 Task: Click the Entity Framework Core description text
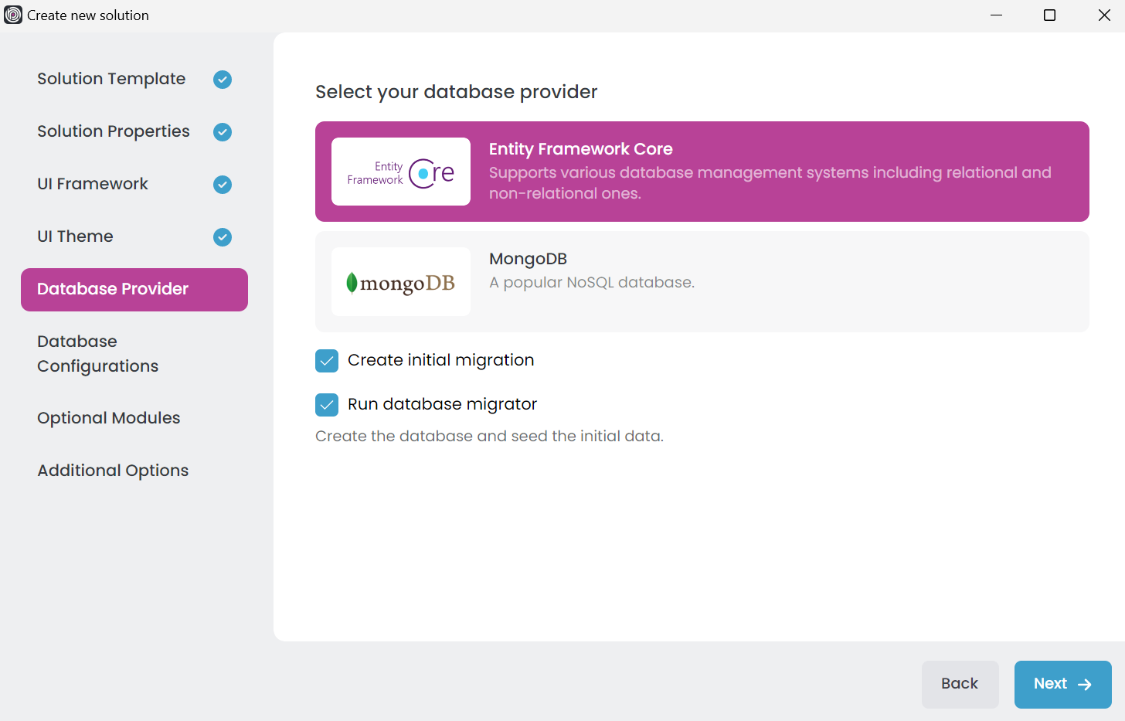tap(770, 183)
